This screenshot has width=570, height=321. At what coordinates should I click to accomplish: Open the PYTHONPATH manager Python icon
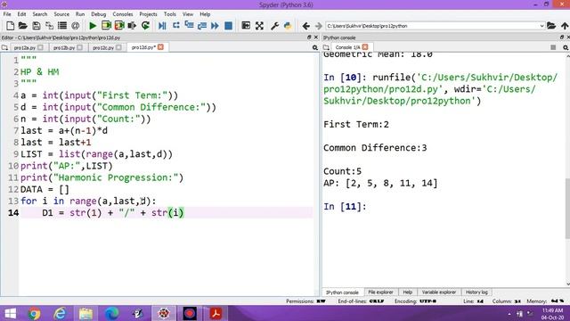[288, 26]
